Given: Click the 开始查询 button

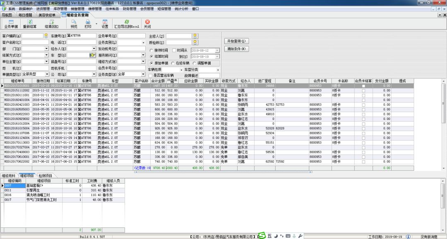Looking at the screenshot, I should pyautogui.click(x=236, y=41).
